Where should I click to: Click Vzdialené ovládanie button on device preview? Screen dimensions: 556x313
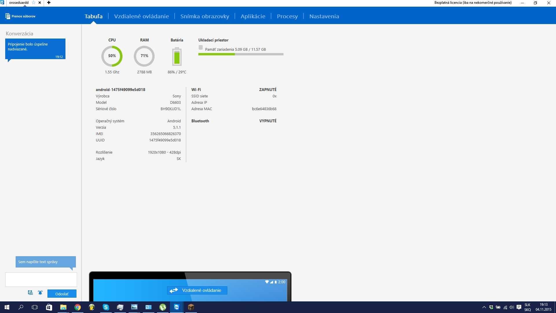tap(197, 290)
